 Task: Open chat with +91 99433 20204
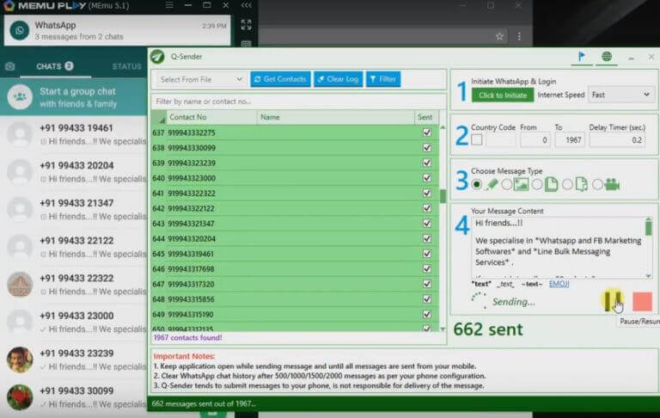(74, 172)
